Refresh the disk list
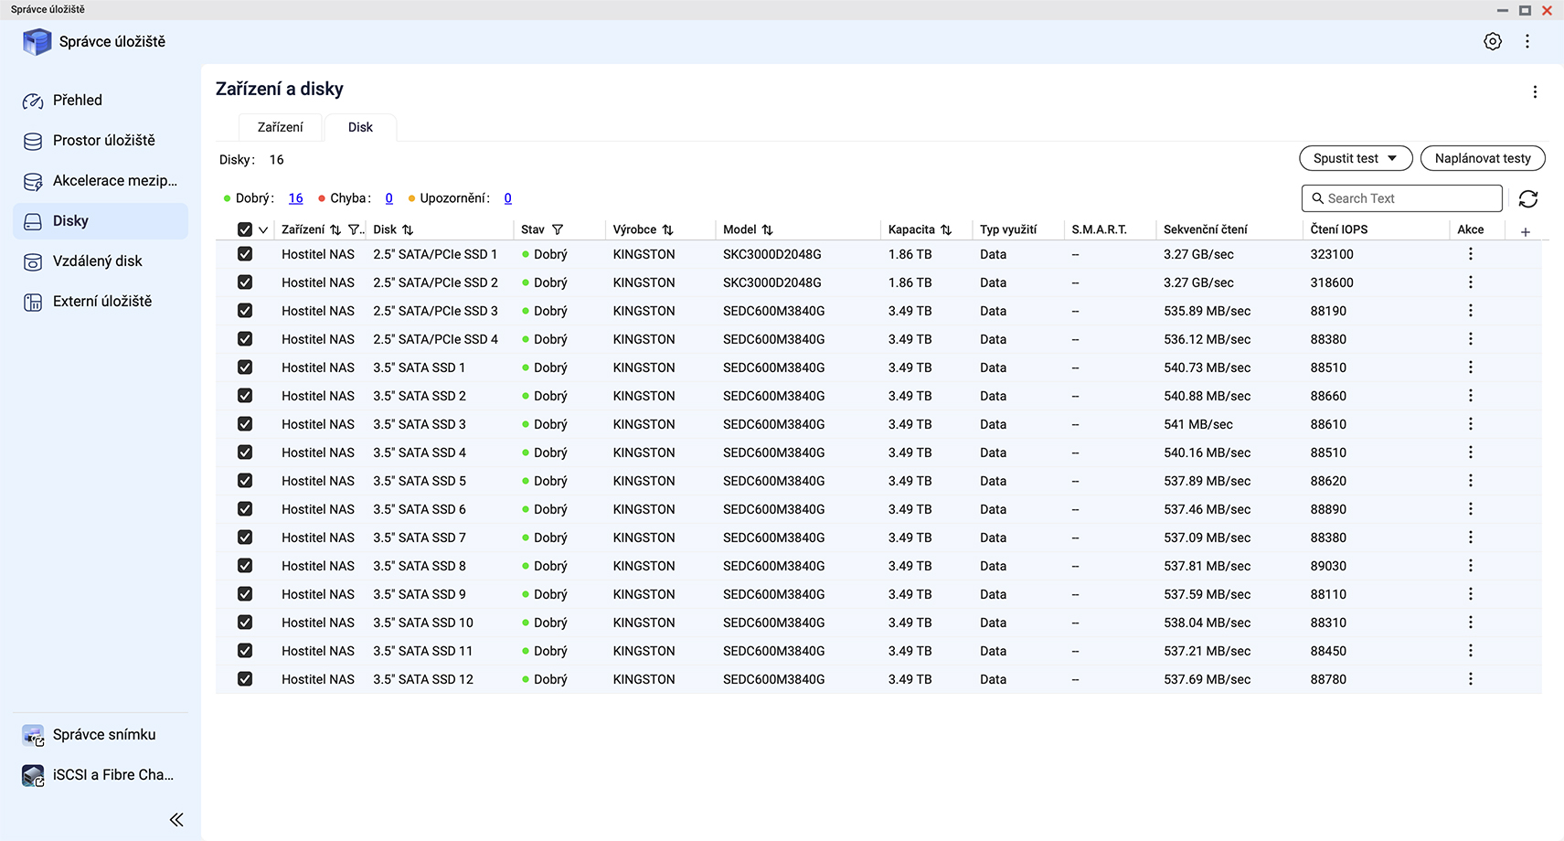1564x841 pixels. [1527, 198]
